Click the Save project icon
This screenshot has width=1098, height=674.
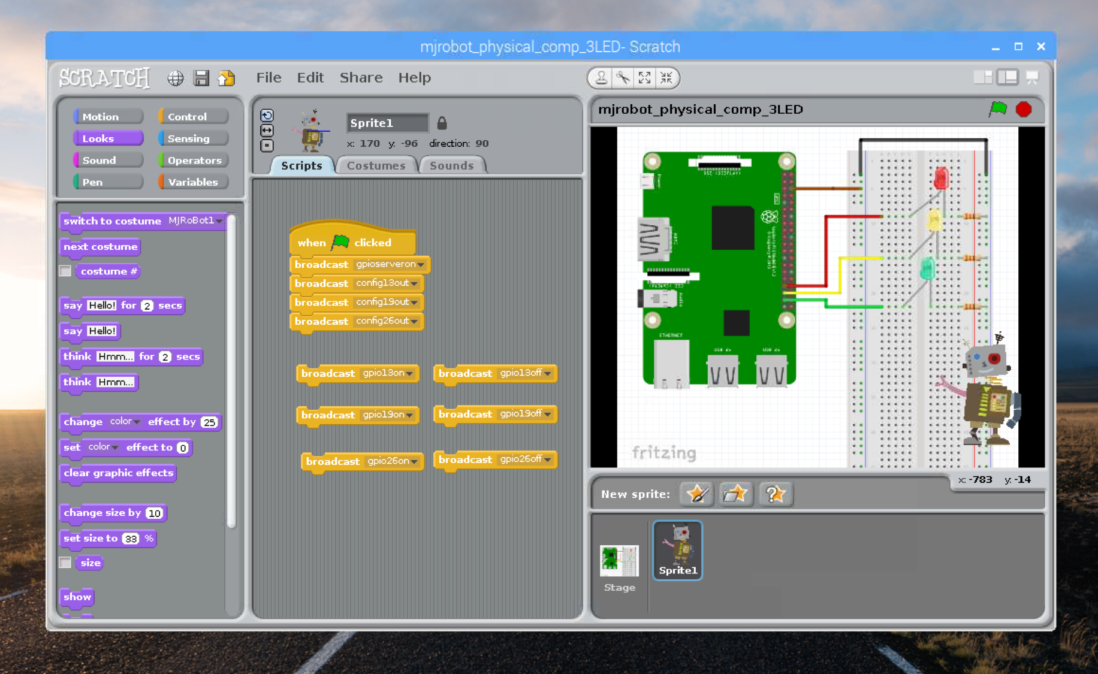click(x=201, y=78)
